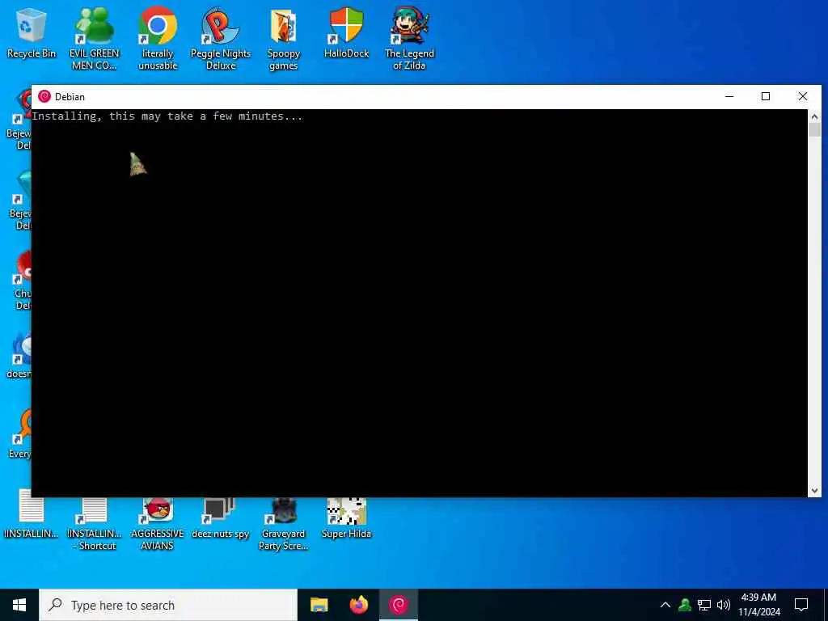Image resolution: width=828 pixels, height=621 pixels.
Task: Click the Debian console scroll-up arrow
Action: [x=814, y=116]
